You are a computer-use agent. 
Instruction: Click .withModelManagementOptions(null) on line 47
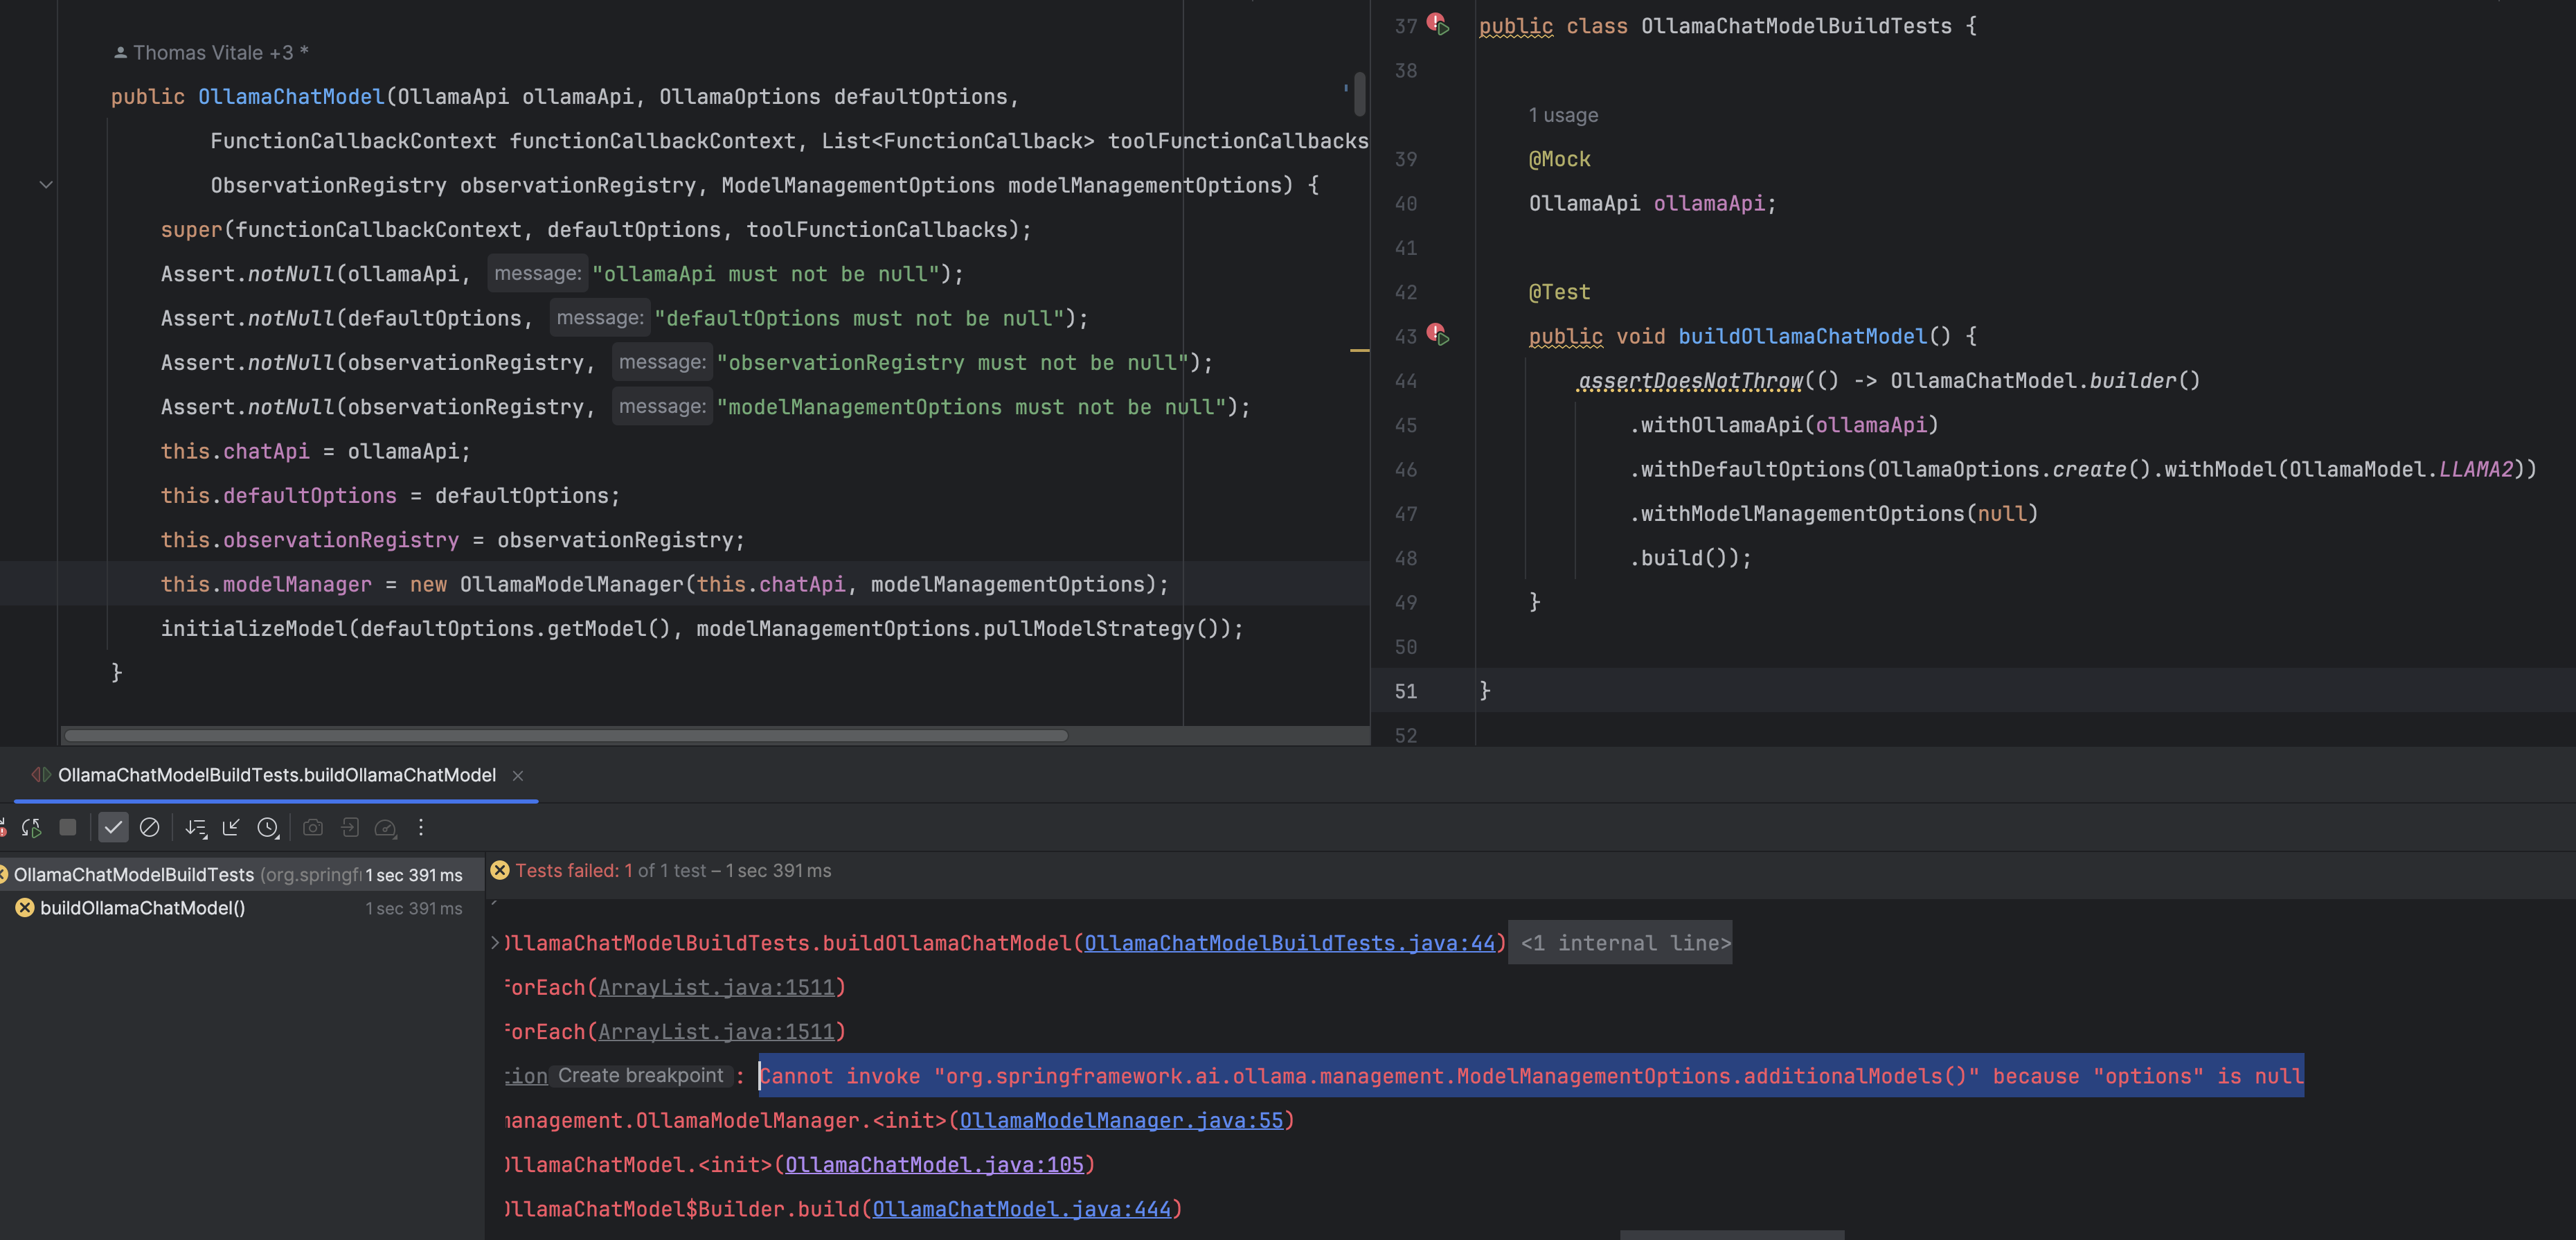pyautogui.click(x=1833, y=514)
